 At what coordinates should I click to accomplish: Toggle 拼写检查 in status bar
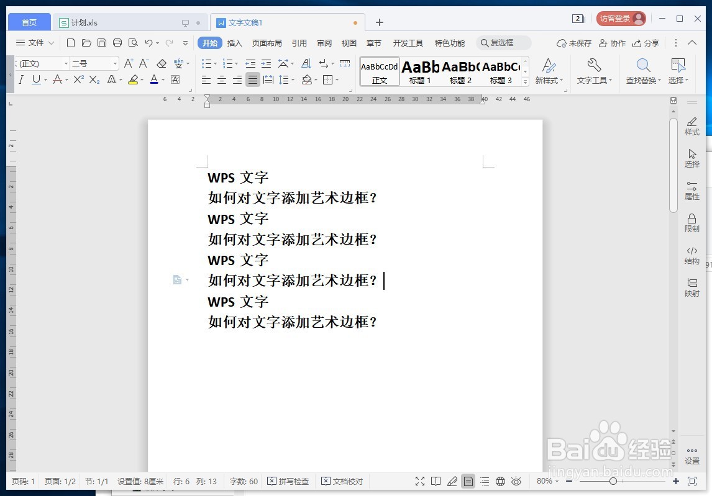pos(288,481)
